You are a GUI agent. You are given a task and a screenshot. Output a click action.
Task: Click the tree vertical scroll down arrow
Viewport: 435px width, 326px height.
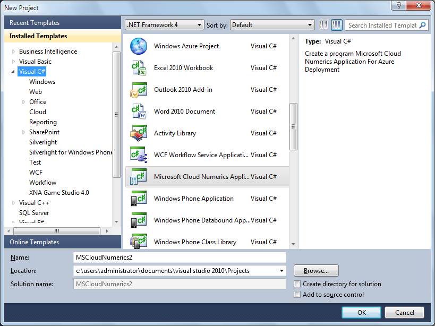116,222
